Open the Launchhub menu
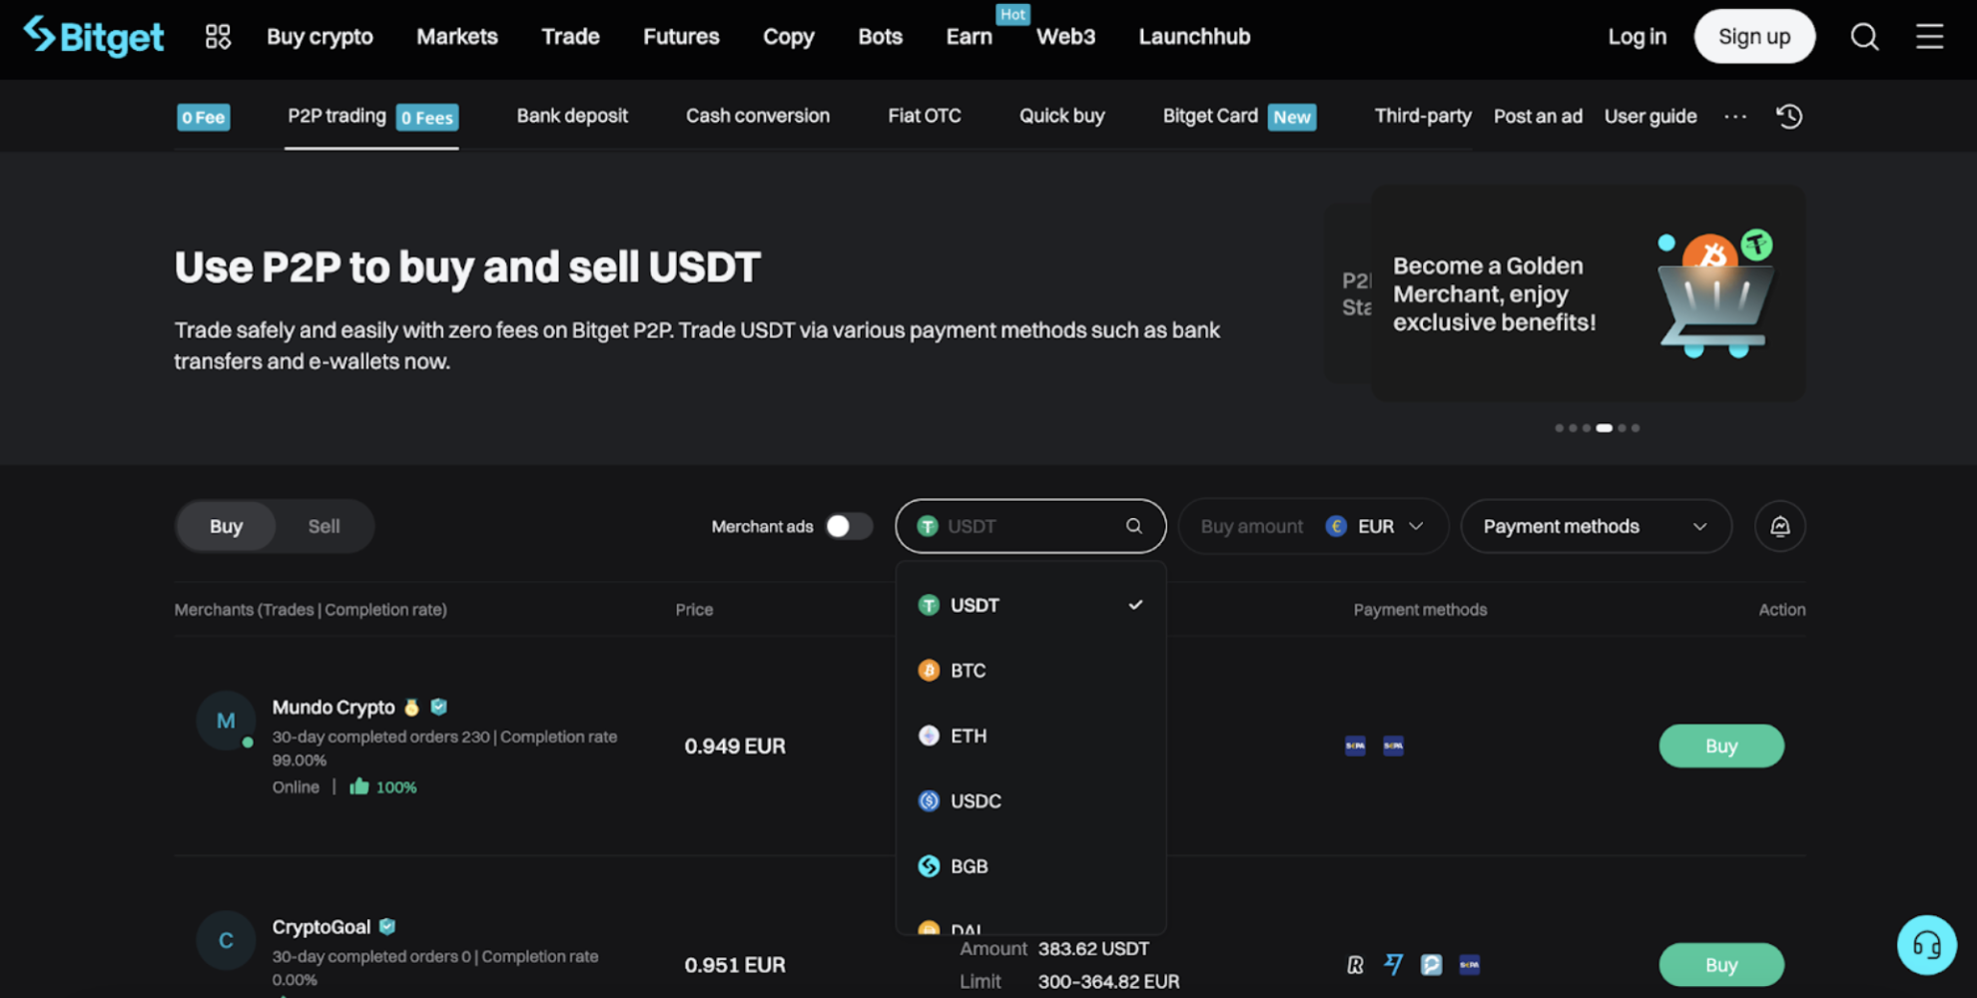 tap(1194, 37)
